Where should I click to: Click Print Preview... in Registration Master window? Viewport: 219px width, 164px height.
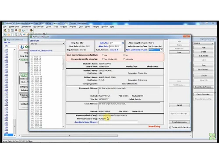(204, 70)
